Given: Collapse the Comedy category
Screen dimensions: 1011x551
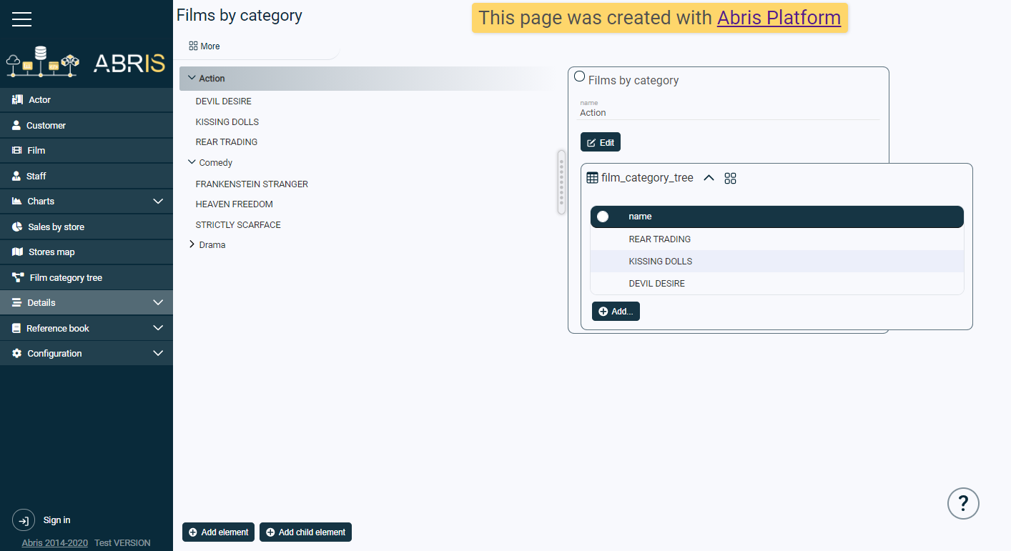Looking at the screenshot, I should (191, 162).
